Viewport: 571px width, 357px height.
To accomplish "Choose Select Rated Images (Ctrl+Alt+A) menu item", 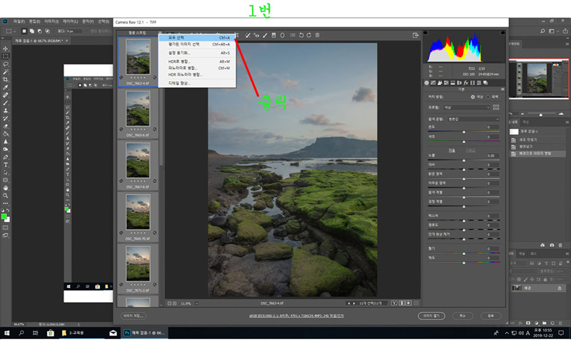I will point(198,44).
